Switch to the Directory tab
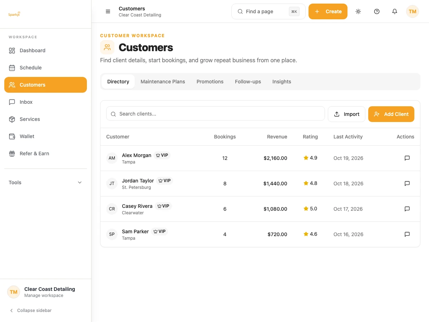Viewport: 429px width, 322px height. pos(118,82)
